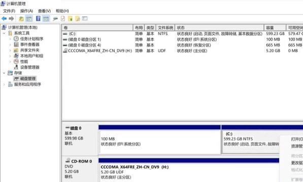Select the (磁盘 0 磁盘分区 1) volume row

click(x=183, y=39)
